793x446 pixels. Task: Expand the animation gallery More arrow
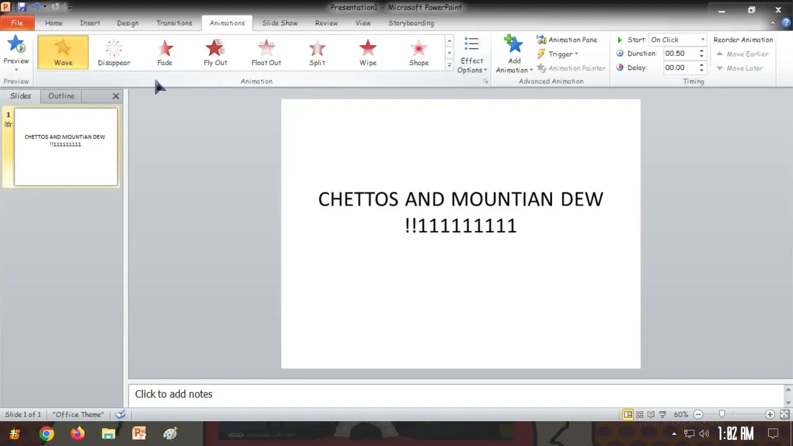tap(449, 65)
